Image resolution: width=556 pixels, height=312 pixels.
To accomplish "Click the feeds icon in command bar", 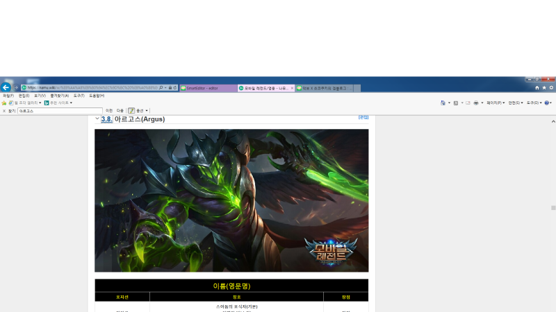I will click(x=456, y=103).
